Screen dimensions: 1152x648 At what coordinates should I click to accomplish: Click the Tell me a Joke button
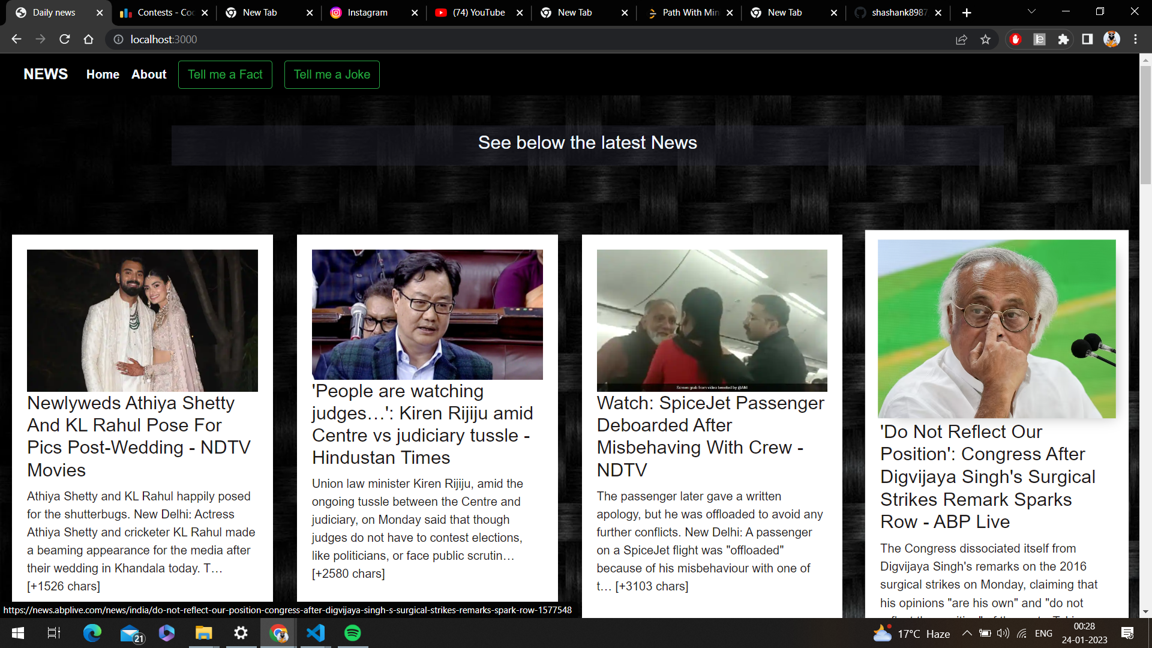coord(332,74)
